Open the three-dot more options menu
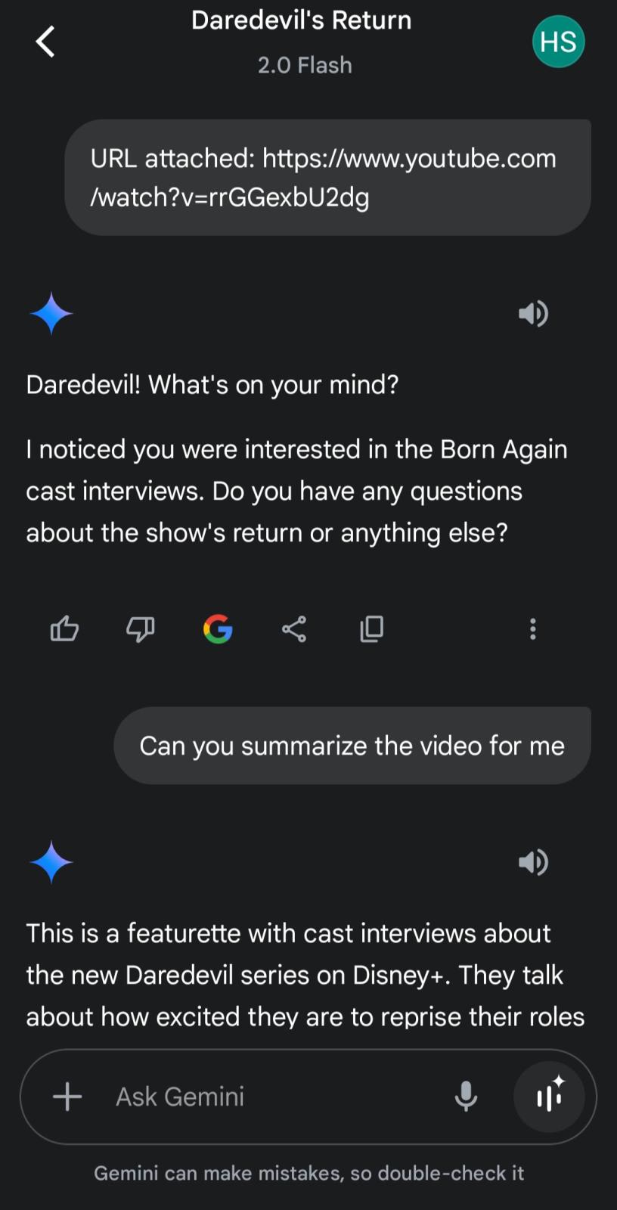 [x=533, y=628]
